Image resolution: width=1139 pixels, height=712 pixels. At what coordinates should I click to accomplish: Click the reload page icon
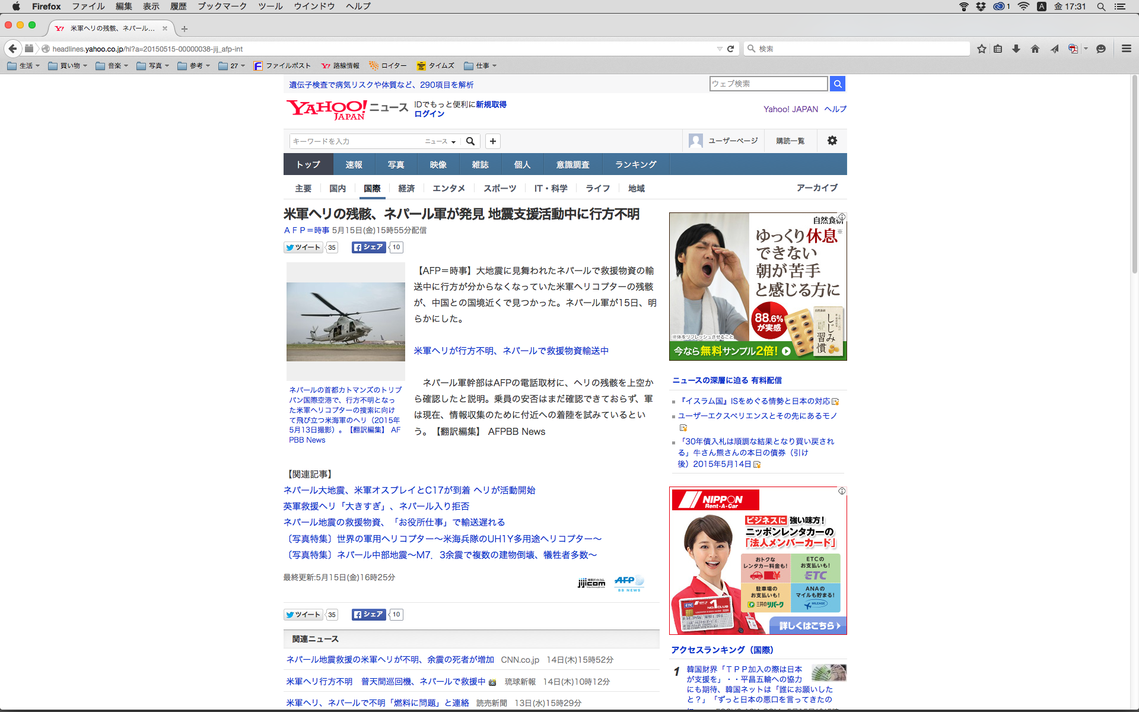coord(731,49)
